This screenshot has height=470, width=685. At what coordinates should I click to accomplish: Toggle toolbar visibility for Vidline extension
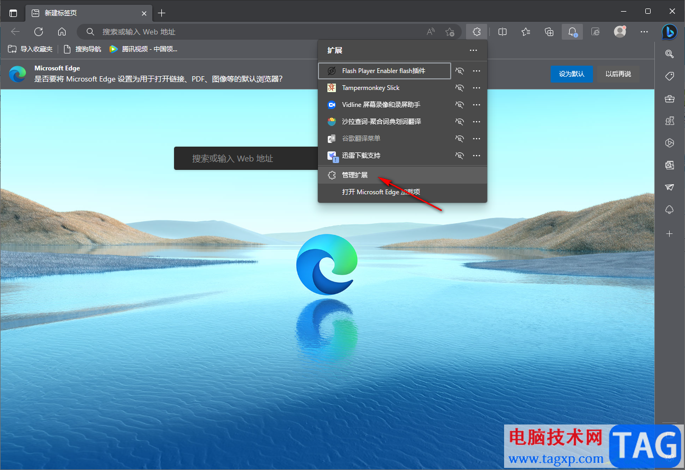coord(460,105)
